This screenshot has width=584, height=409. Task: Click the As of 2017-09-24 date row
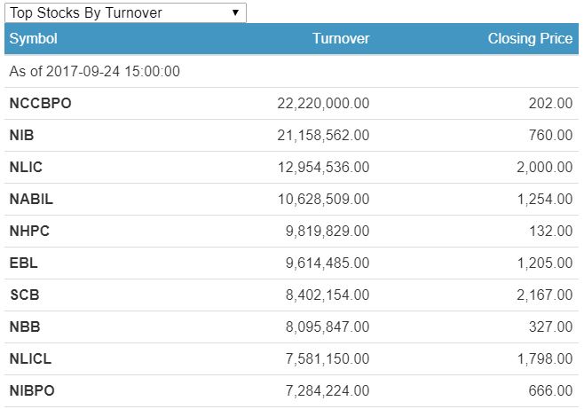[95, 71]
